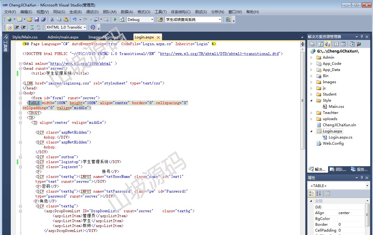Click Properties icon in Solution Explorer toolbar
This screenshot has height=235, width=373.
click(312, 44)
